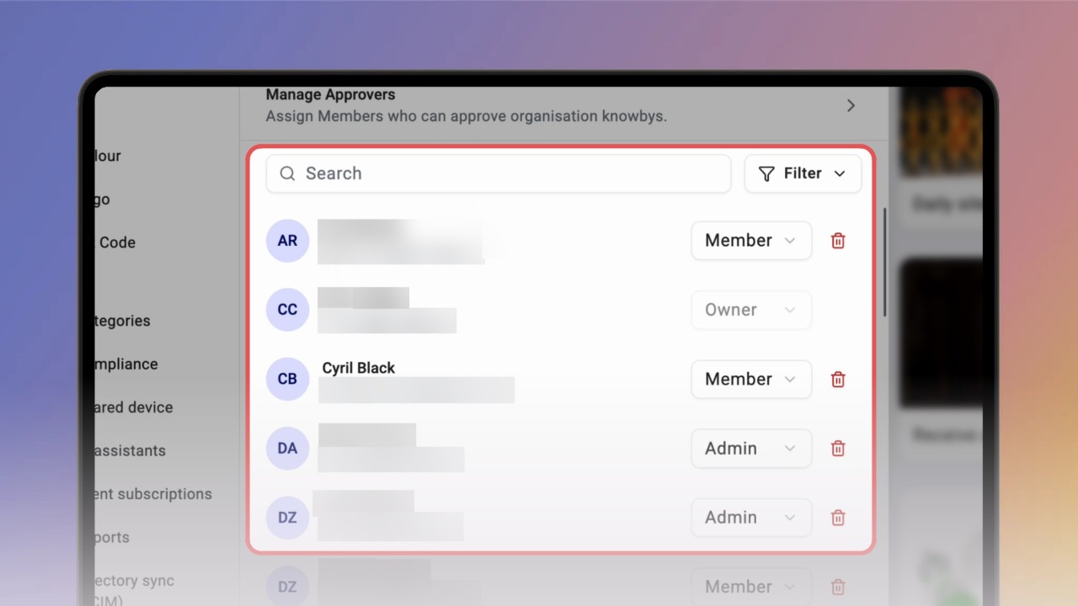
Task: Click the CB avatar for Cyril Black
Action: [287, 379]
